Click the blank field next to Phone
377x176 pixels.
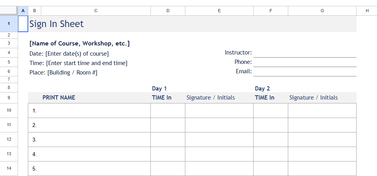pyautogui.click(x=305, y=62)
